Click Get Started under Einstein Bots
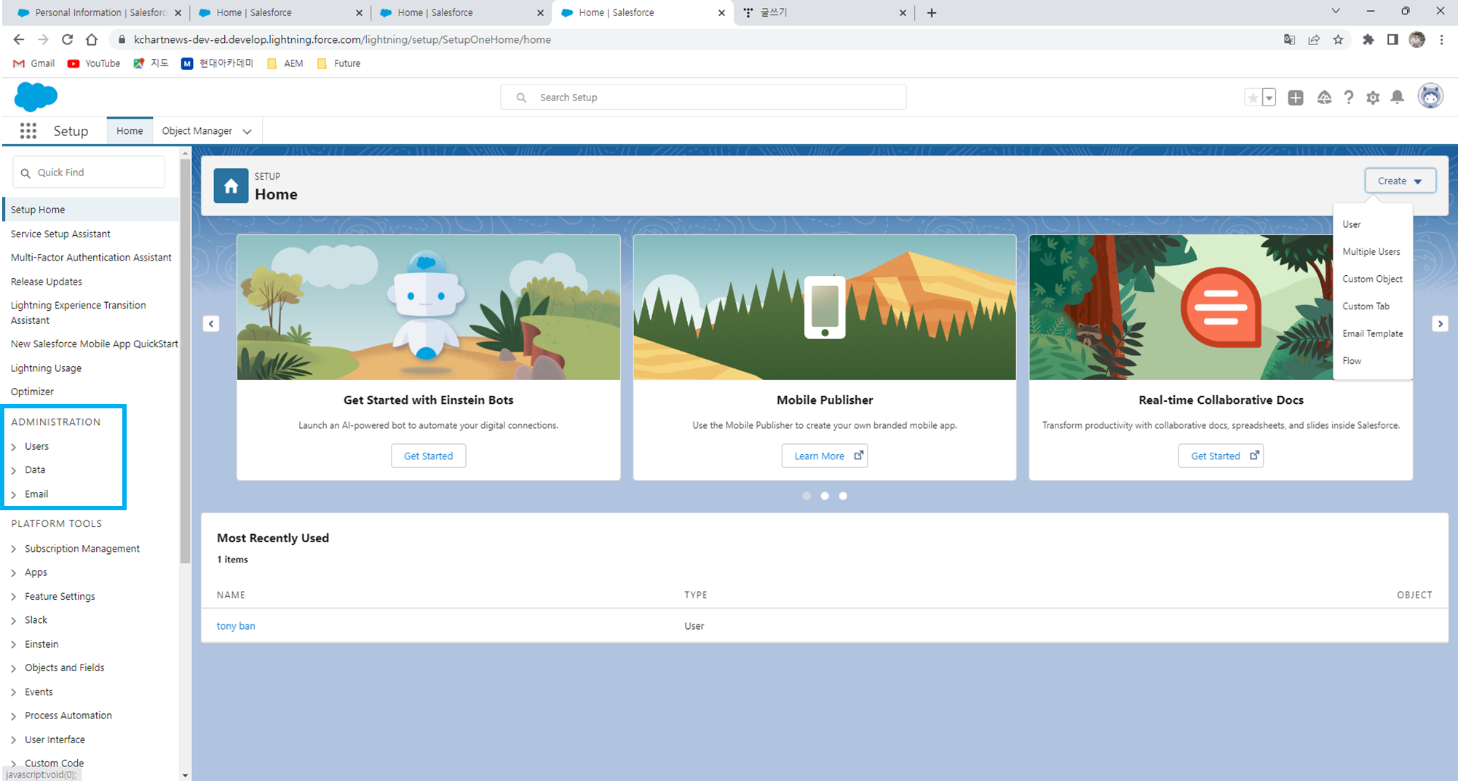 [x=428, y=456]
